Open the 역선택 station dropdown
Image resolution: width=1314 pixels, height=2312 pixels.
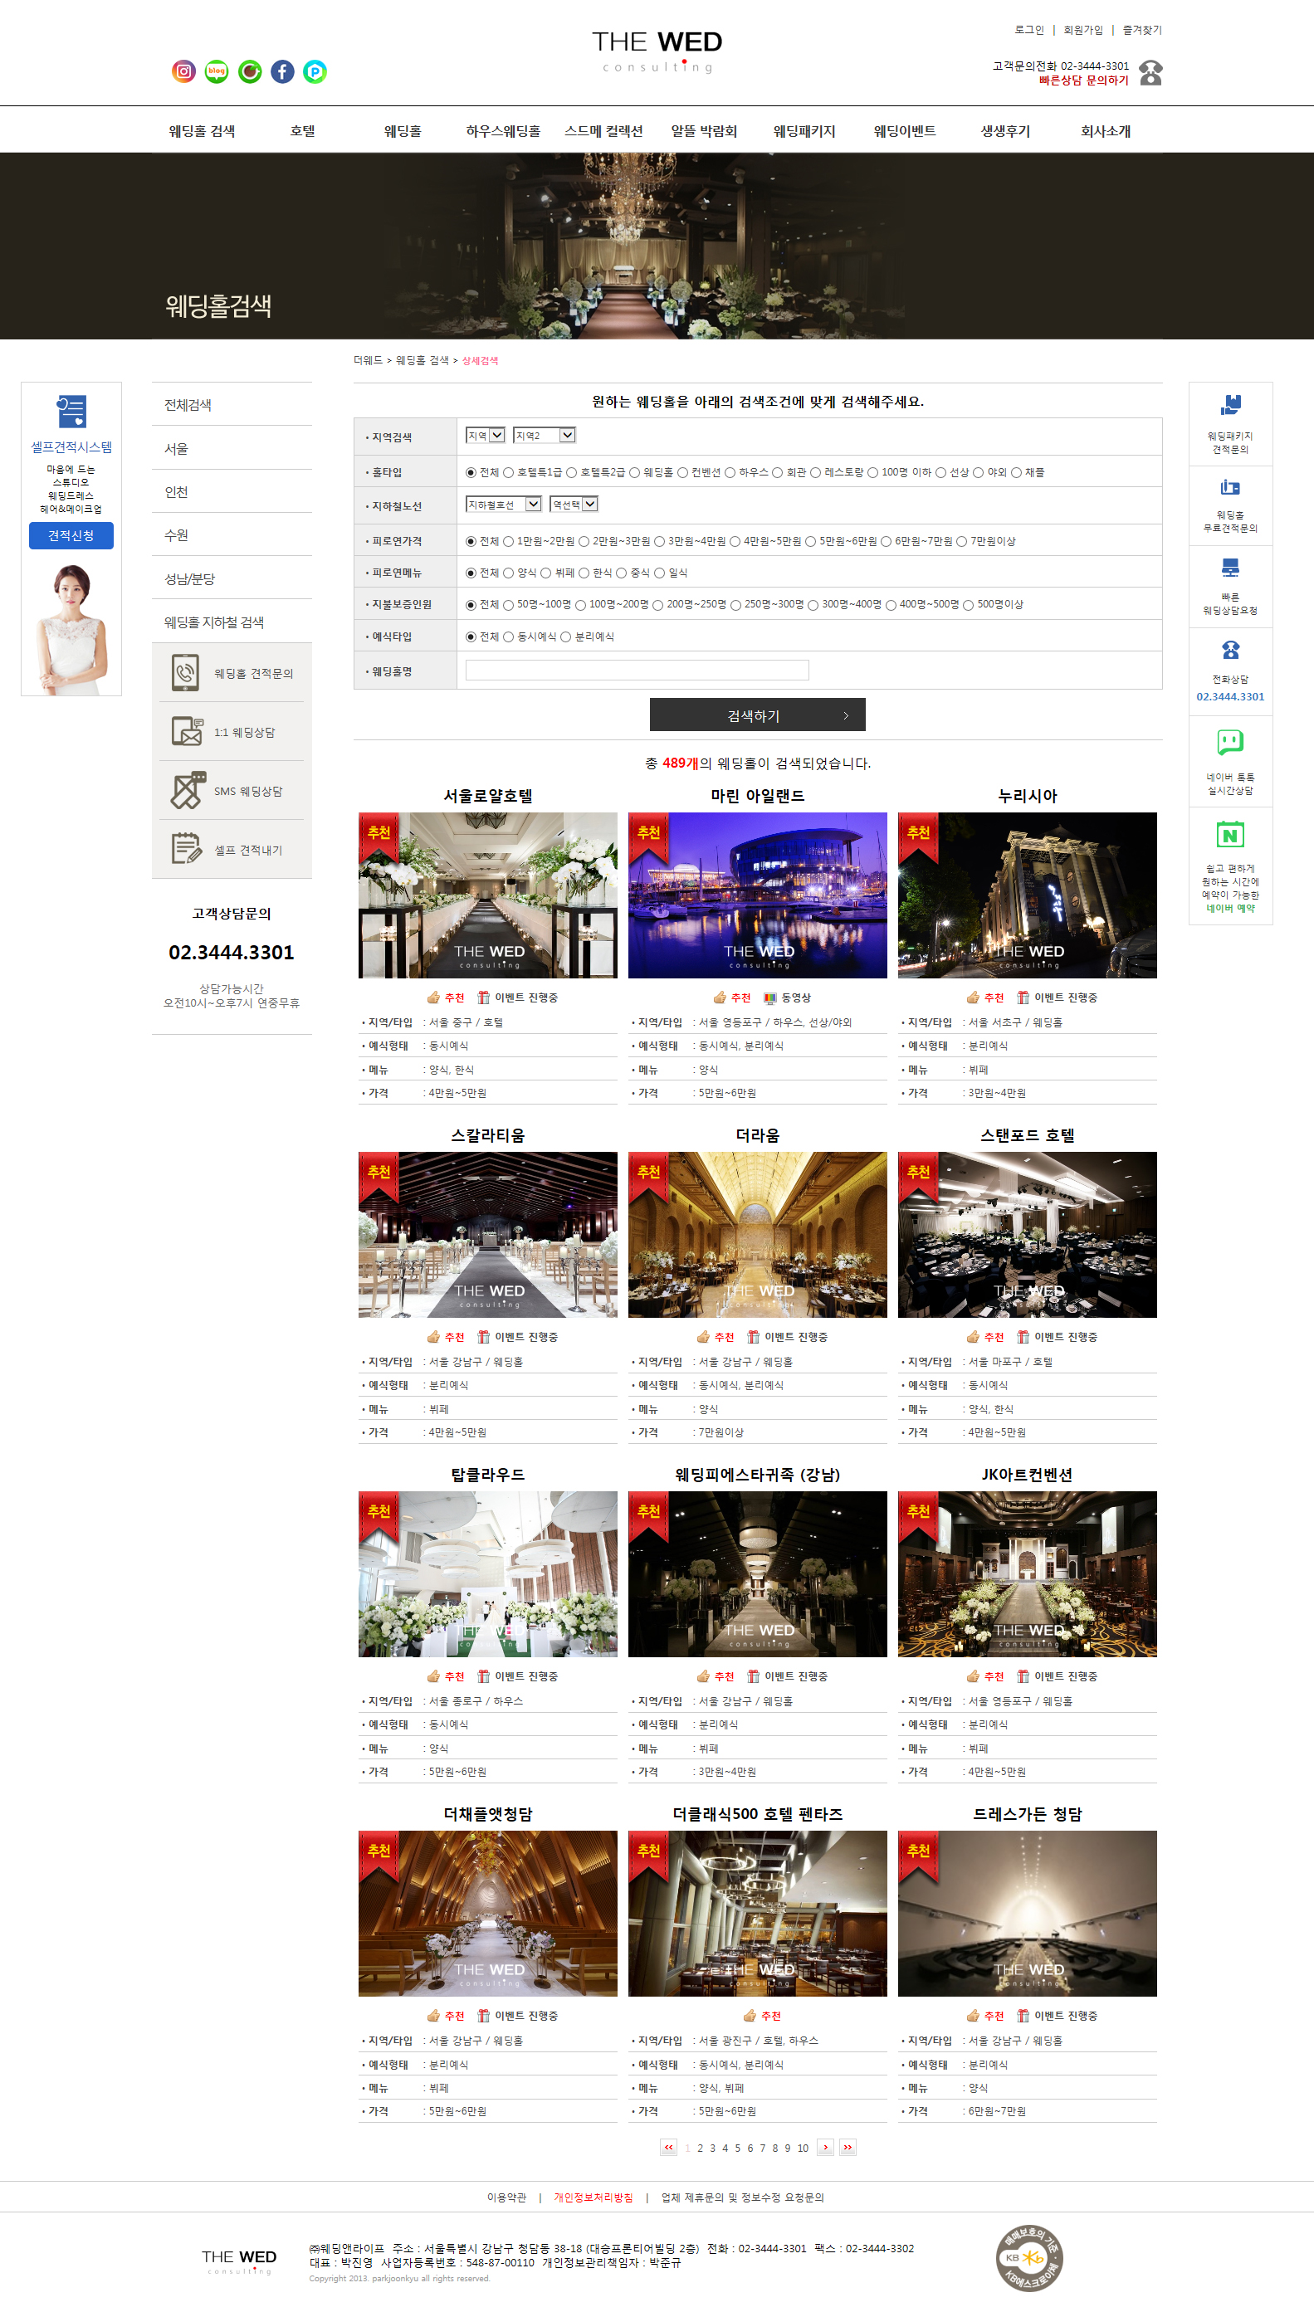pos(574,505)
